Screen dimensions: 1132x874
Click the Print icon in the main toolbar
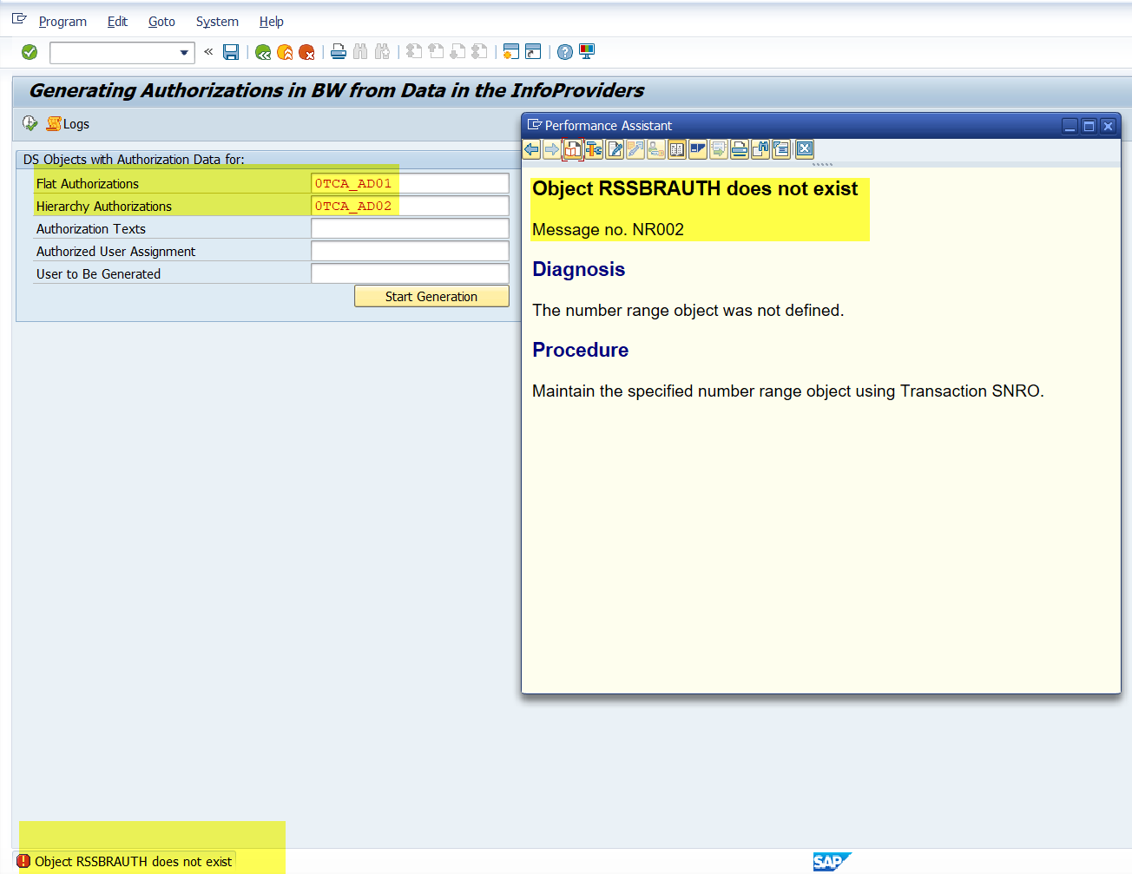[339, 52]
